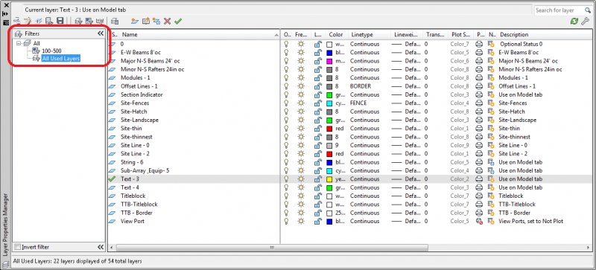Change red color swatch of Site Line - 2
596x270 pixels.
pos(329,154)
